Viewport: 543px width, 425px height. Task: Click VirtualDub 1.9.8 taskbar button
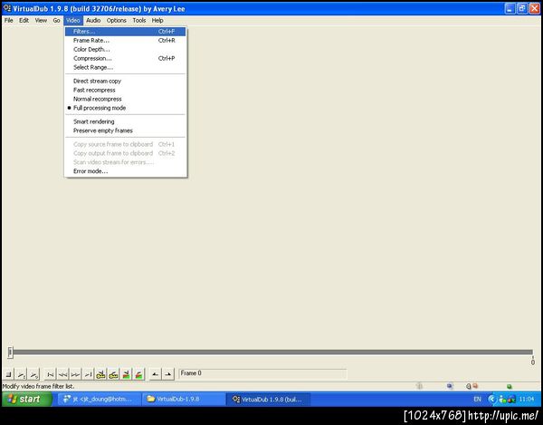(269, 400)
